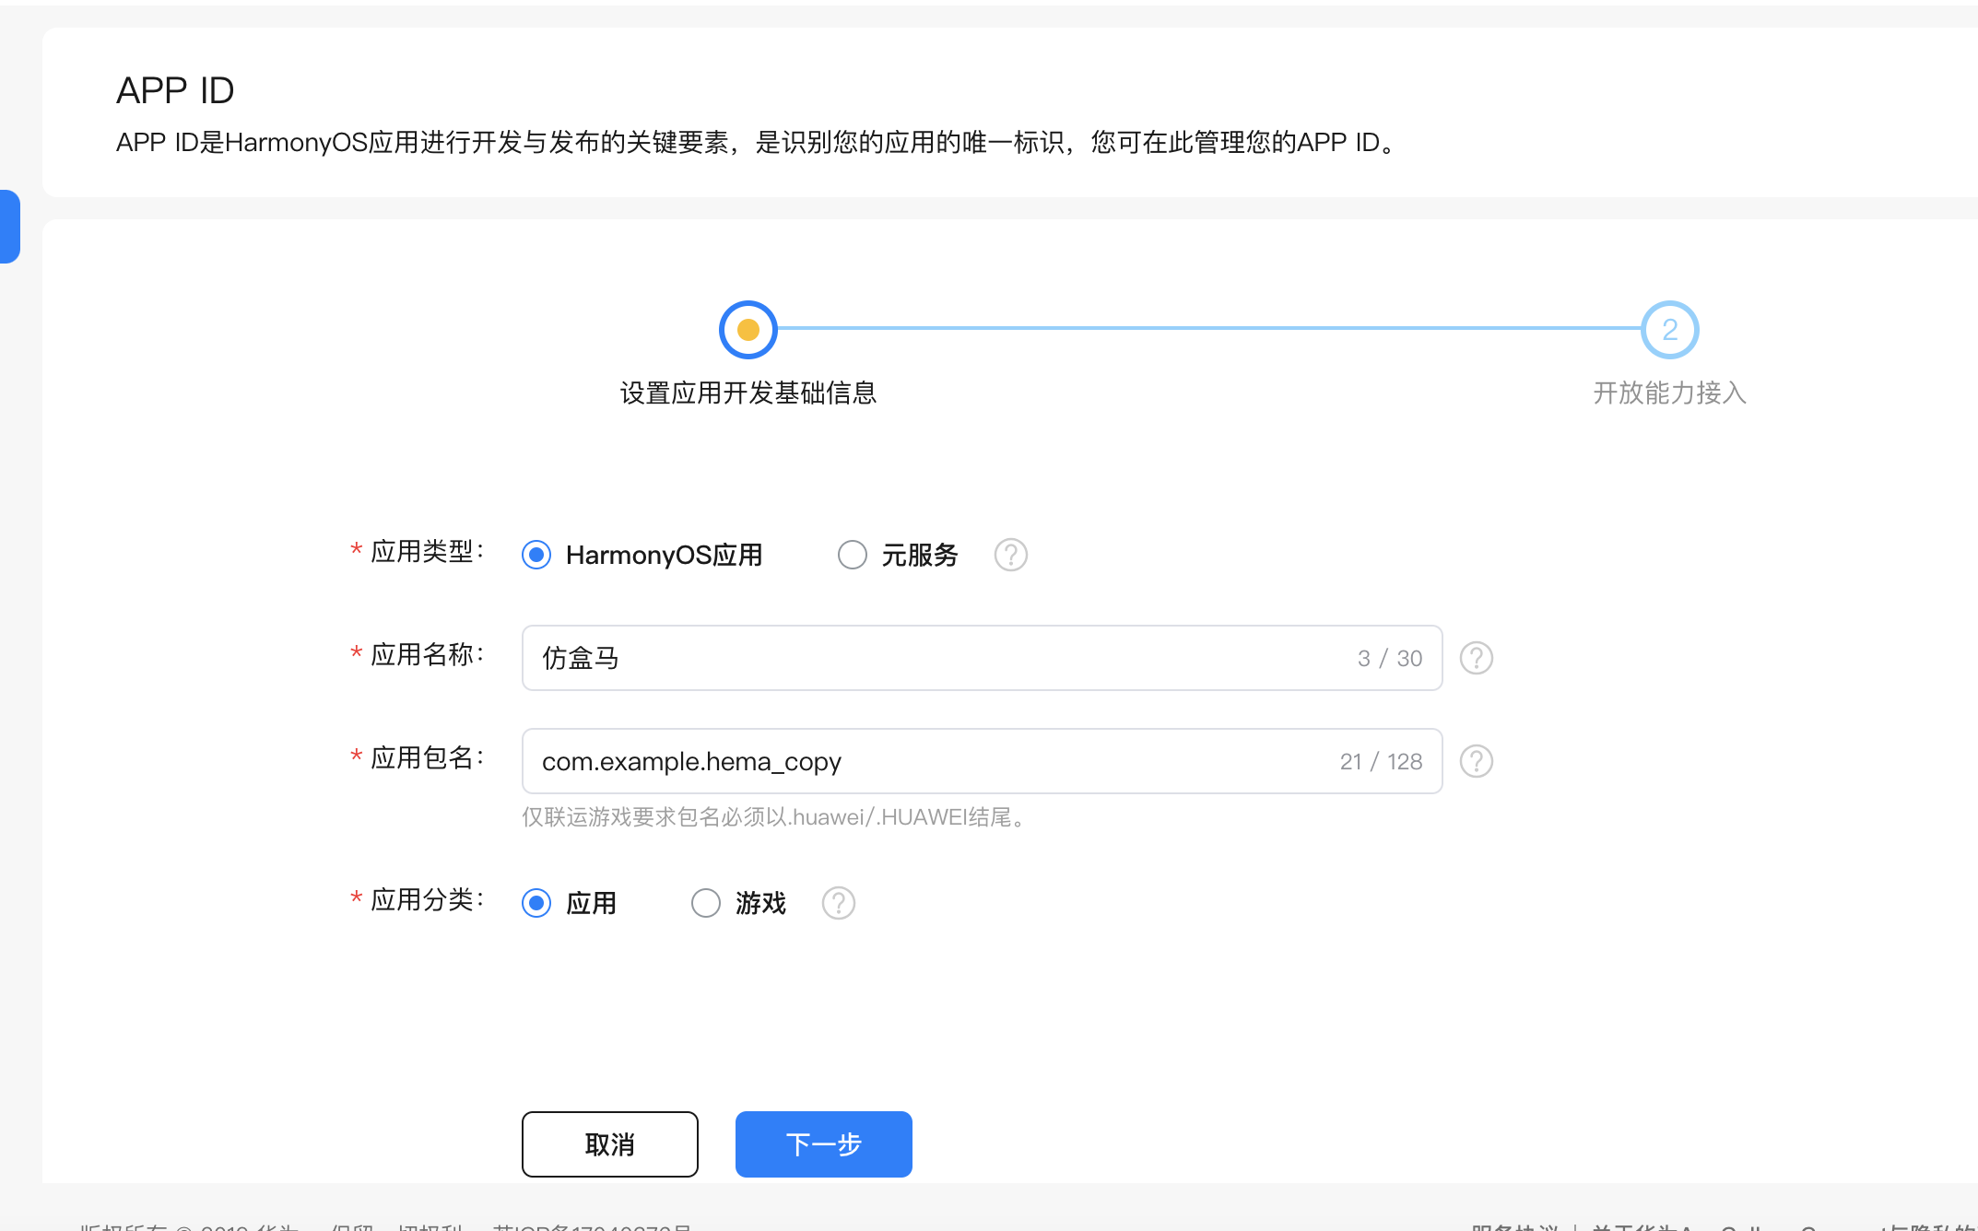Select HarmonyOS应用 radio button

point(536,555)
